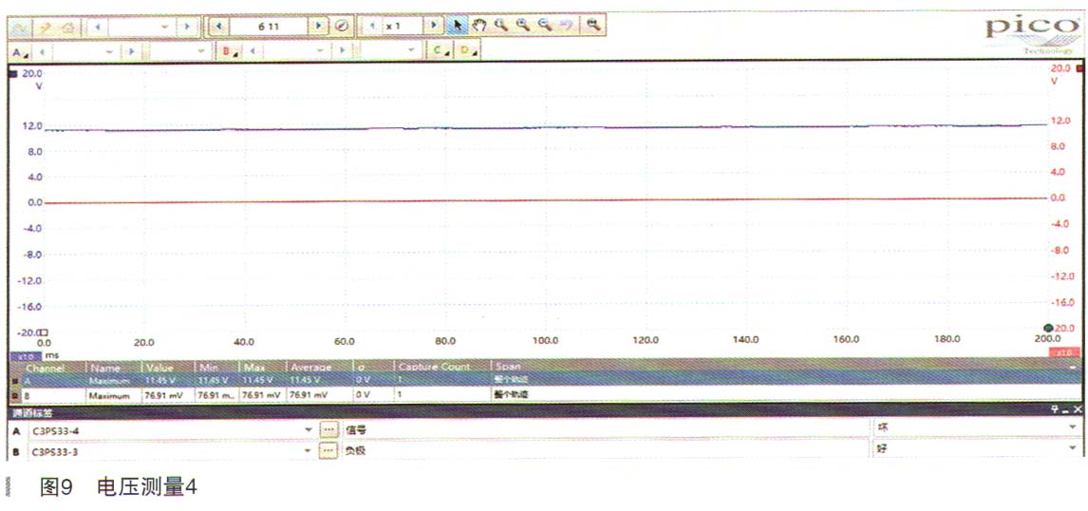1088x511 pixels.
Task: Select the hand pan tool
Action: (x=478, y=26)
